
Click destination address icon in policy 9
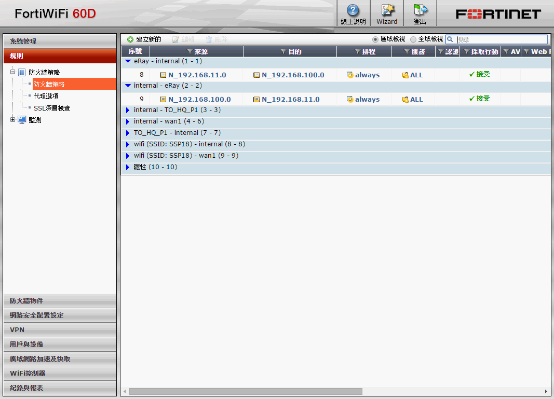click(x=256, y=99)
